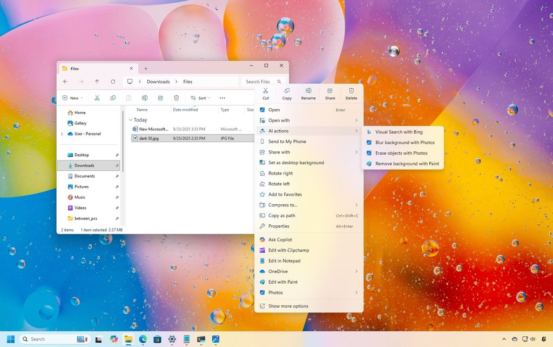The width and height of the screenshot is (553, 347).
Task: Share file using the Share toolbar icon
Action: (330, 94)
